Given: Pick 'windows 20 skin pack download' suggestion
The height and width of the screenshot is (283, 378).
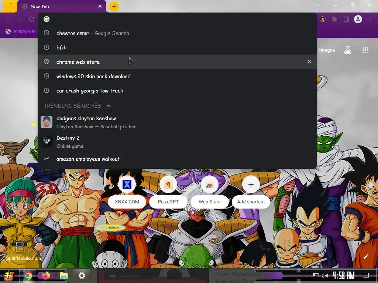Looking at the screenshot, I should point(177,76).
